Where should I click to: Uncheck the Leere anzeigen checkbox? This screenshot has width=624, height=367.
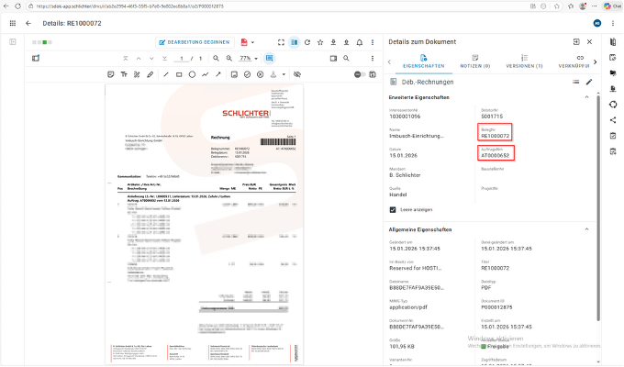(x=393, y=210)
